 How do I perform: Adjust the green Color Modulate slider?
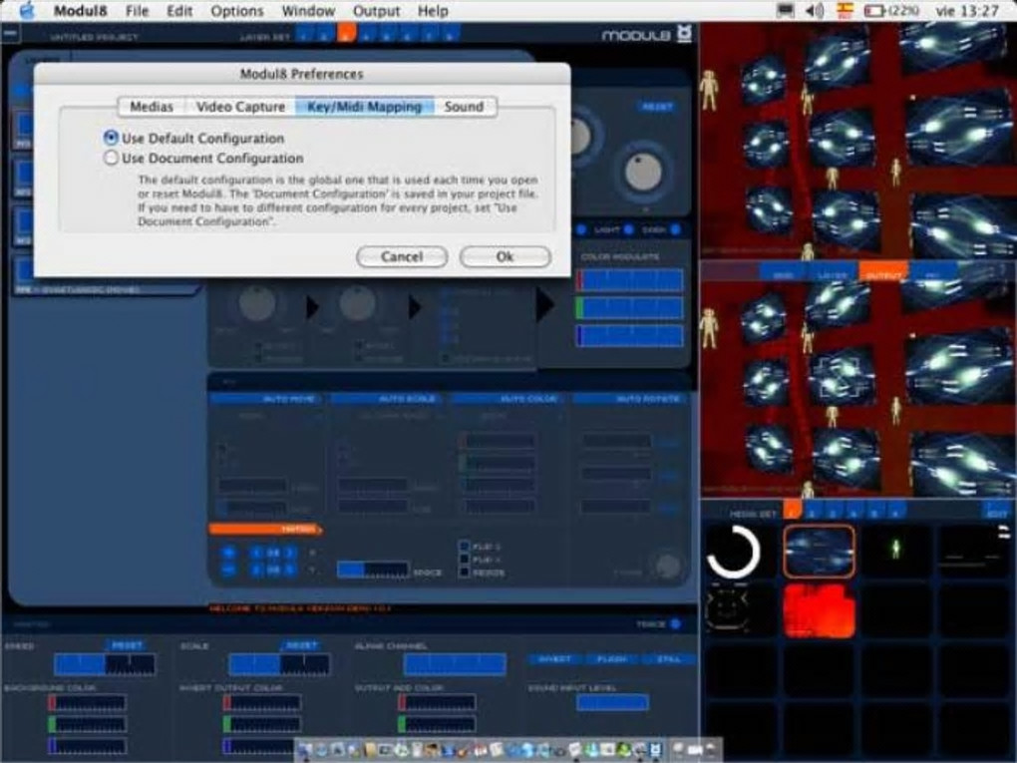tap(630, 308)
